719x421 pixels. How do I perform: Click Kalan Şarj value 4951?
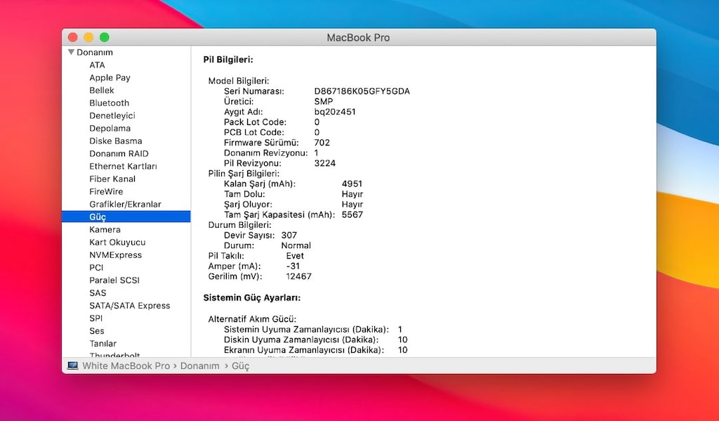(352, 183)
